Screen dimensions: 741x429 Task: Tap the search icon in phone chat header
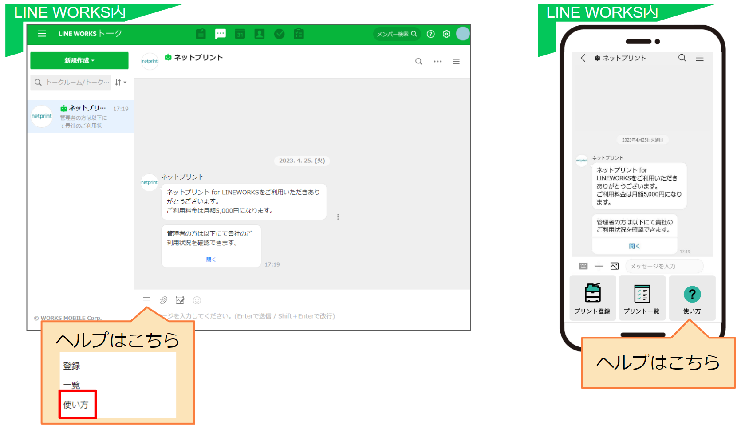(682, 58)
